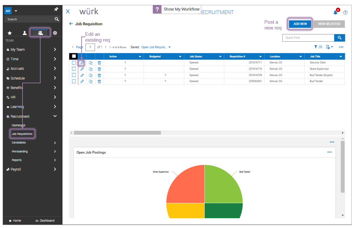Check the Security Clerk row checkbox
Image resolution: width=355 pixels, height=228 pixels.
74,63
